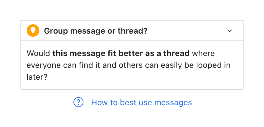Click the "Group message or thread?" heading
Screen dimensions: 264x127
click(96, 31)
